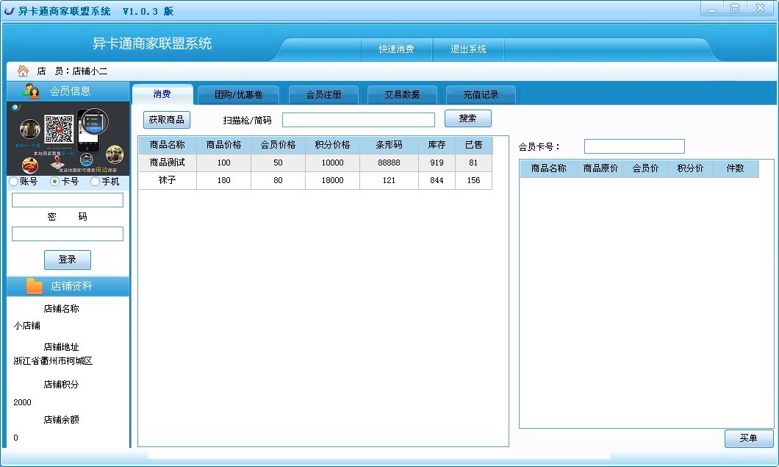Open the 充值记录 tab
The image size is (779, 467).
click(x=481, y=94)
